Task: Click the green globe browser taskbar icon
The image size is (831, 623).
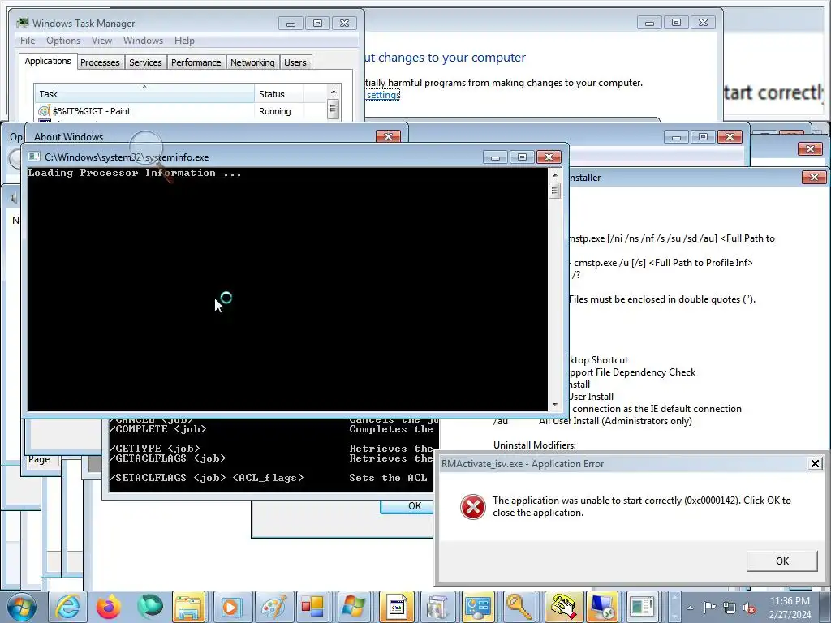Action: click(150, 607)
